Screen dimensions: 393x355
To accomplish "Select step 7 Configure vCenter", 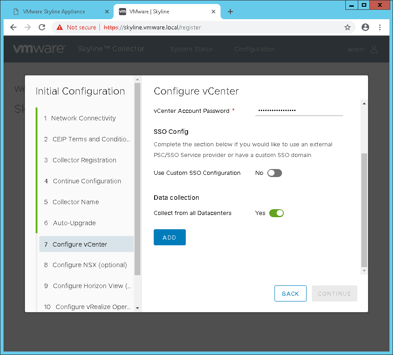I will tap(86, 244).
